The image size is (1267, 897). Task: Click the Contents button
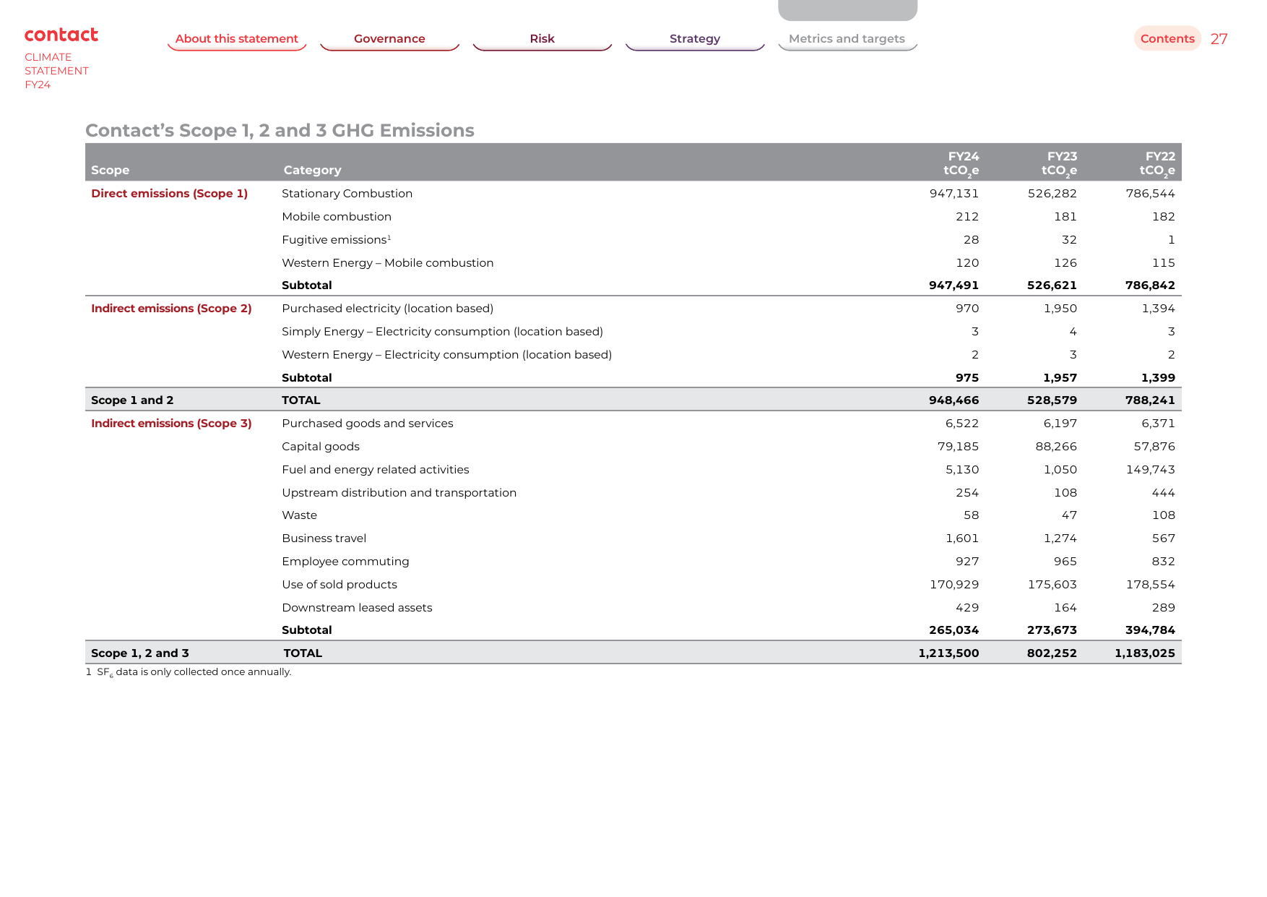1167,39
